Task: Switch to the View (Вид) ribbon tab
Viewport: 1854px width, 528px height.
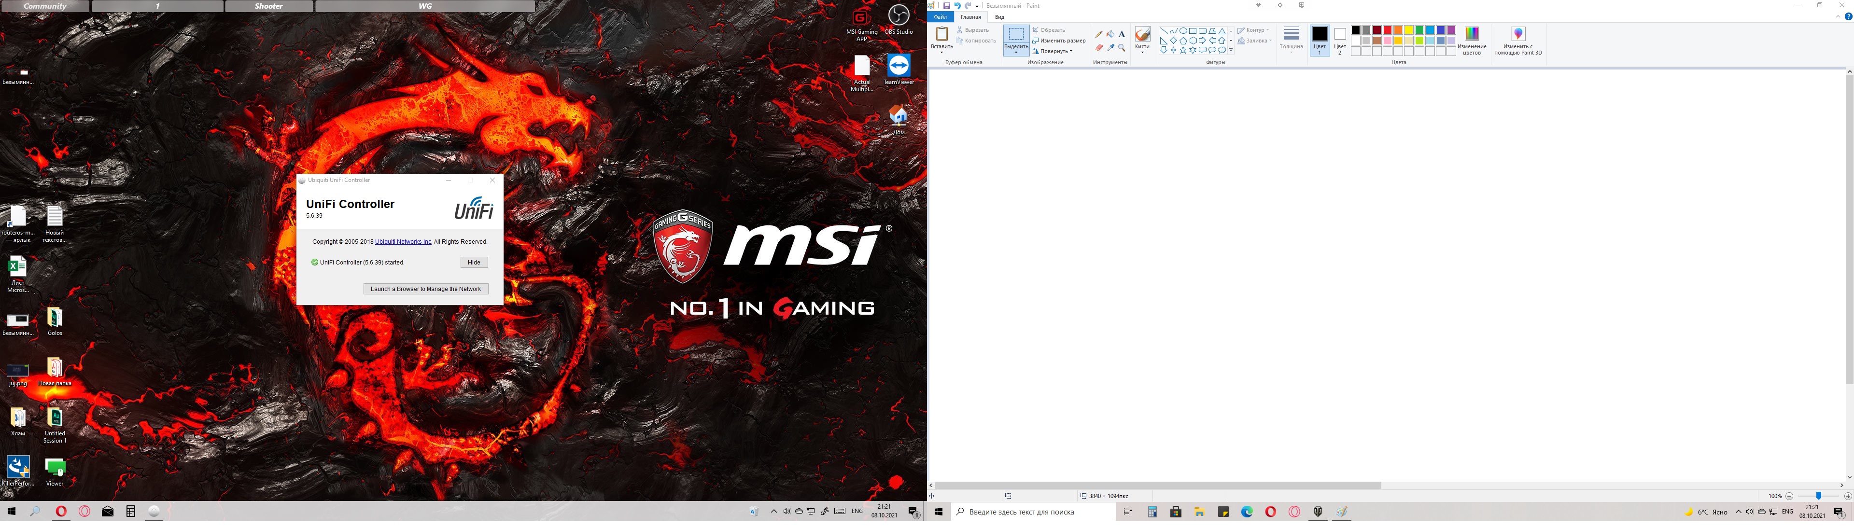Action: pyautogui.click(x=1000, y=16)
